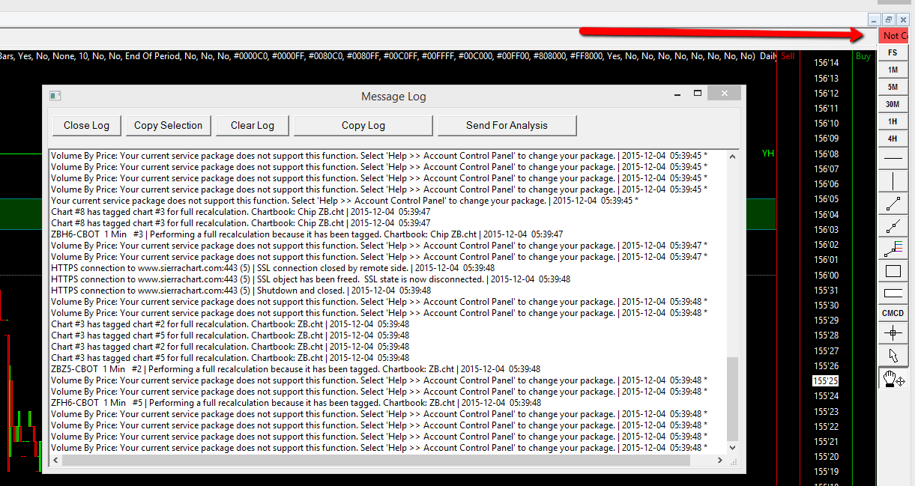Click the 155'19 price on the scale
The image size is (915, 486).
click(x=826, y=472)
